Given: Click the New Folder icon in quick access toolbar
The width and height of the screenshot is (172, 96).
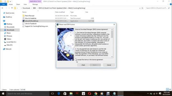Looking at the screenshot, I should (8, 1).
